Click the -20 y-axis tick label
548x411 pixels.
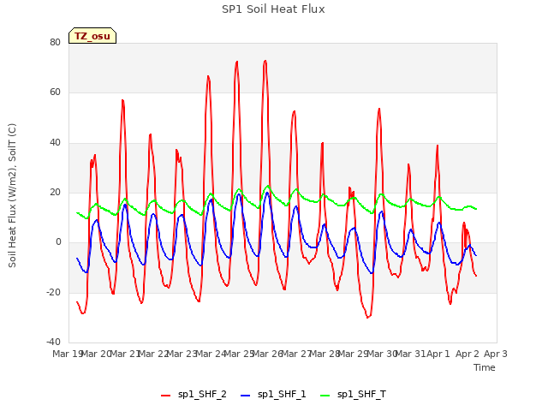coord(53,292)
